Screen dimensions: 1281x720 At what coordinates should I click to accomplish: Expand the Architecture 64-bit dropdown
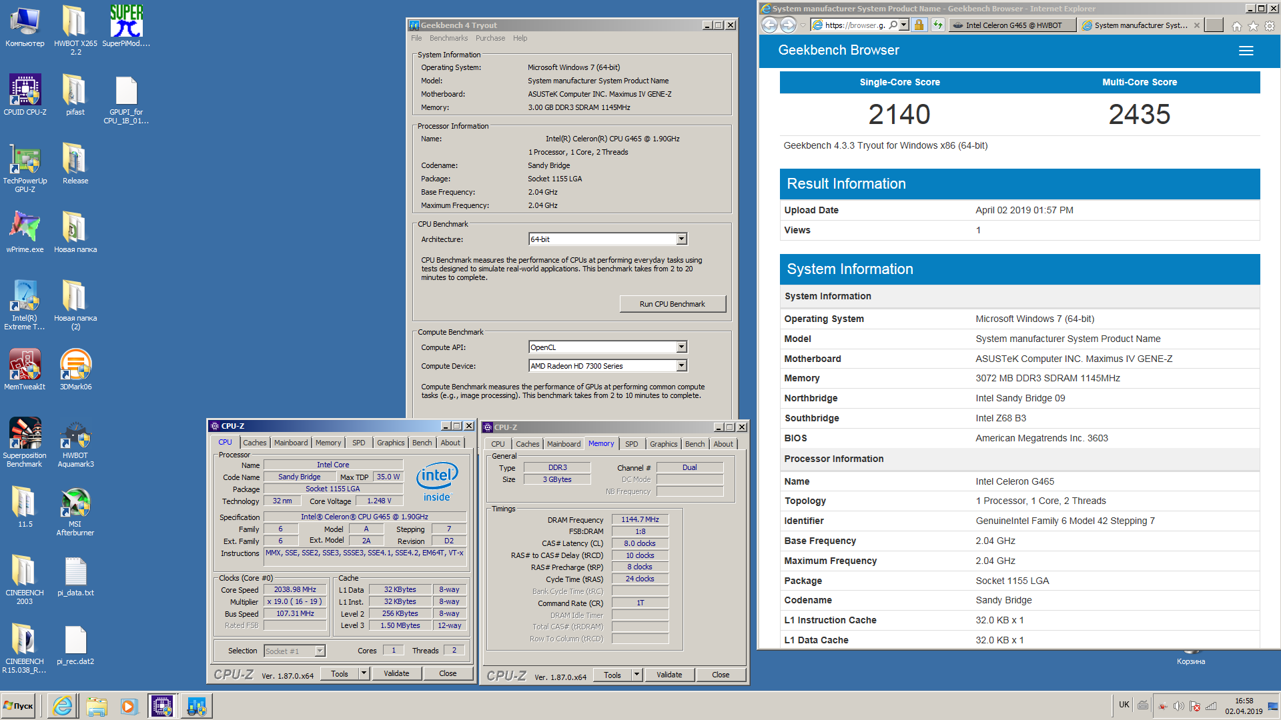pos(681,239)
